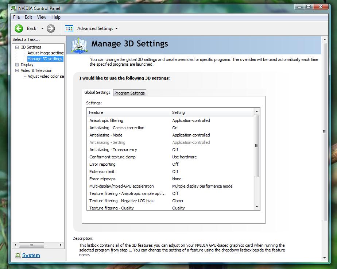The height and width of the screenshot is (269, 337).
Task: Collapse the 3D Settings tree node
Action: (x=17, y=47)
